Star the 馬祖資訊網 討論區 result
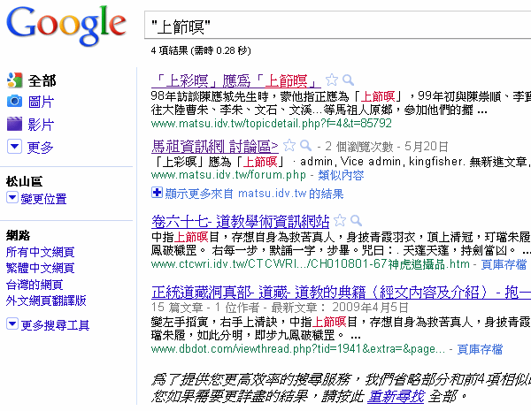 click(289, 146)
